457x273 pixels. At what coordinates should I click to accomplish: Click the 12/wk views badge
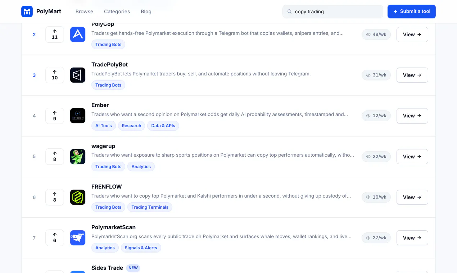[376, 116]
